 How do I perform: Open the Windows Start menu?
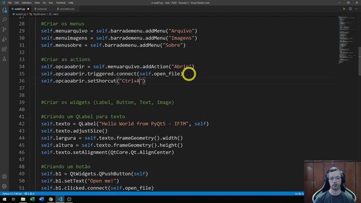5,199
